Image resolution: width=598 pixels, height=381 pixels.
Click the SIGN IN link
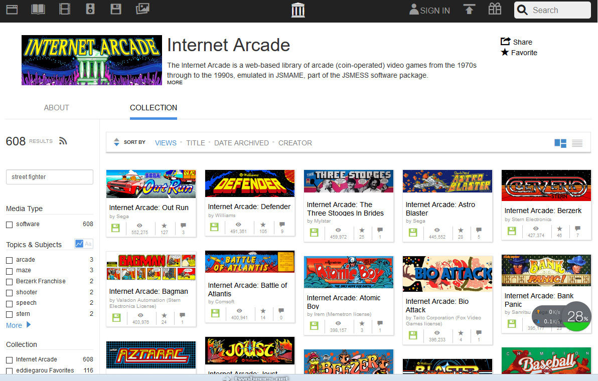tap(435, 11)
